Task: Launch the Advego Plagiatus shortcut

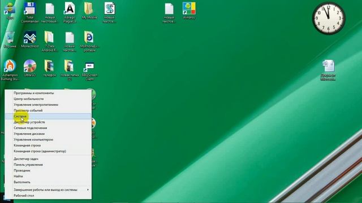Action: (x=70, y=12)
